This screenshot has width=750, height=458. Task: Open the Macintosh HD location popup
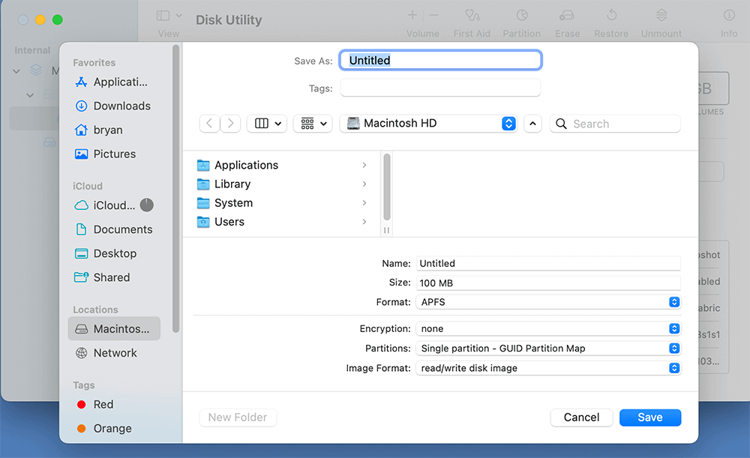427,123
